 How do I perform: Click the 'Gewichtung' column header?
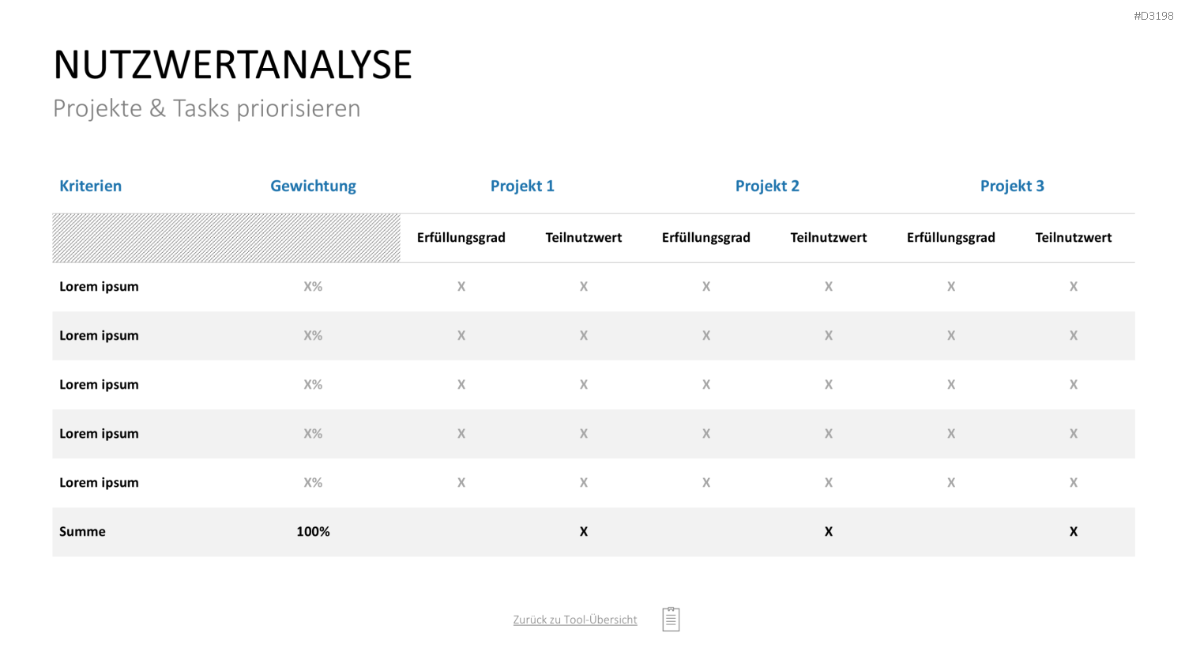[x=313, y=186]
